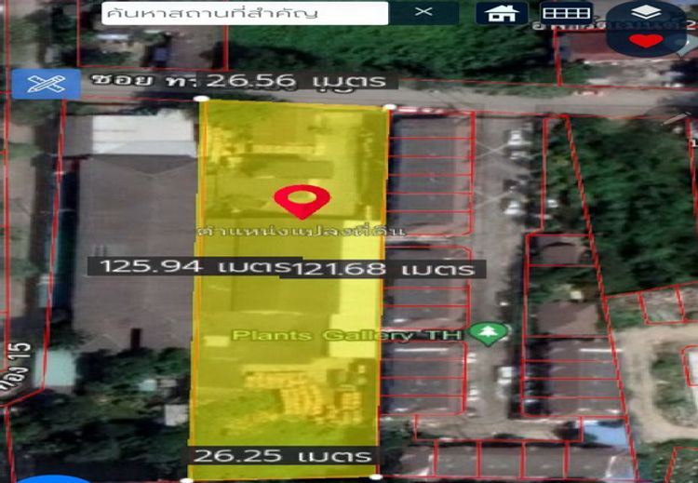The image size is (698, 483).
Task: Open the Plants Gallery TH tree marker
Action: [x=488, y=333]
